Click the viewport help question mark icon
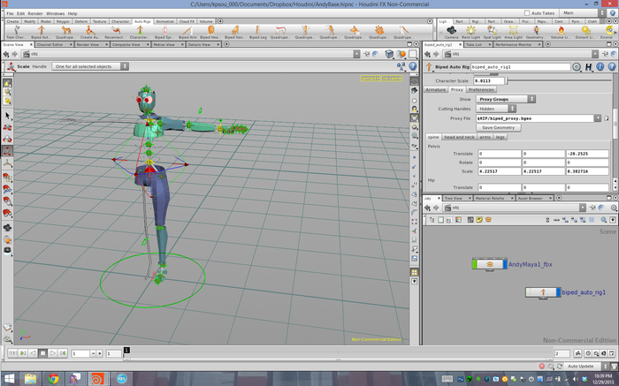This screenshot has width=619, height=386. coord(413,66)
